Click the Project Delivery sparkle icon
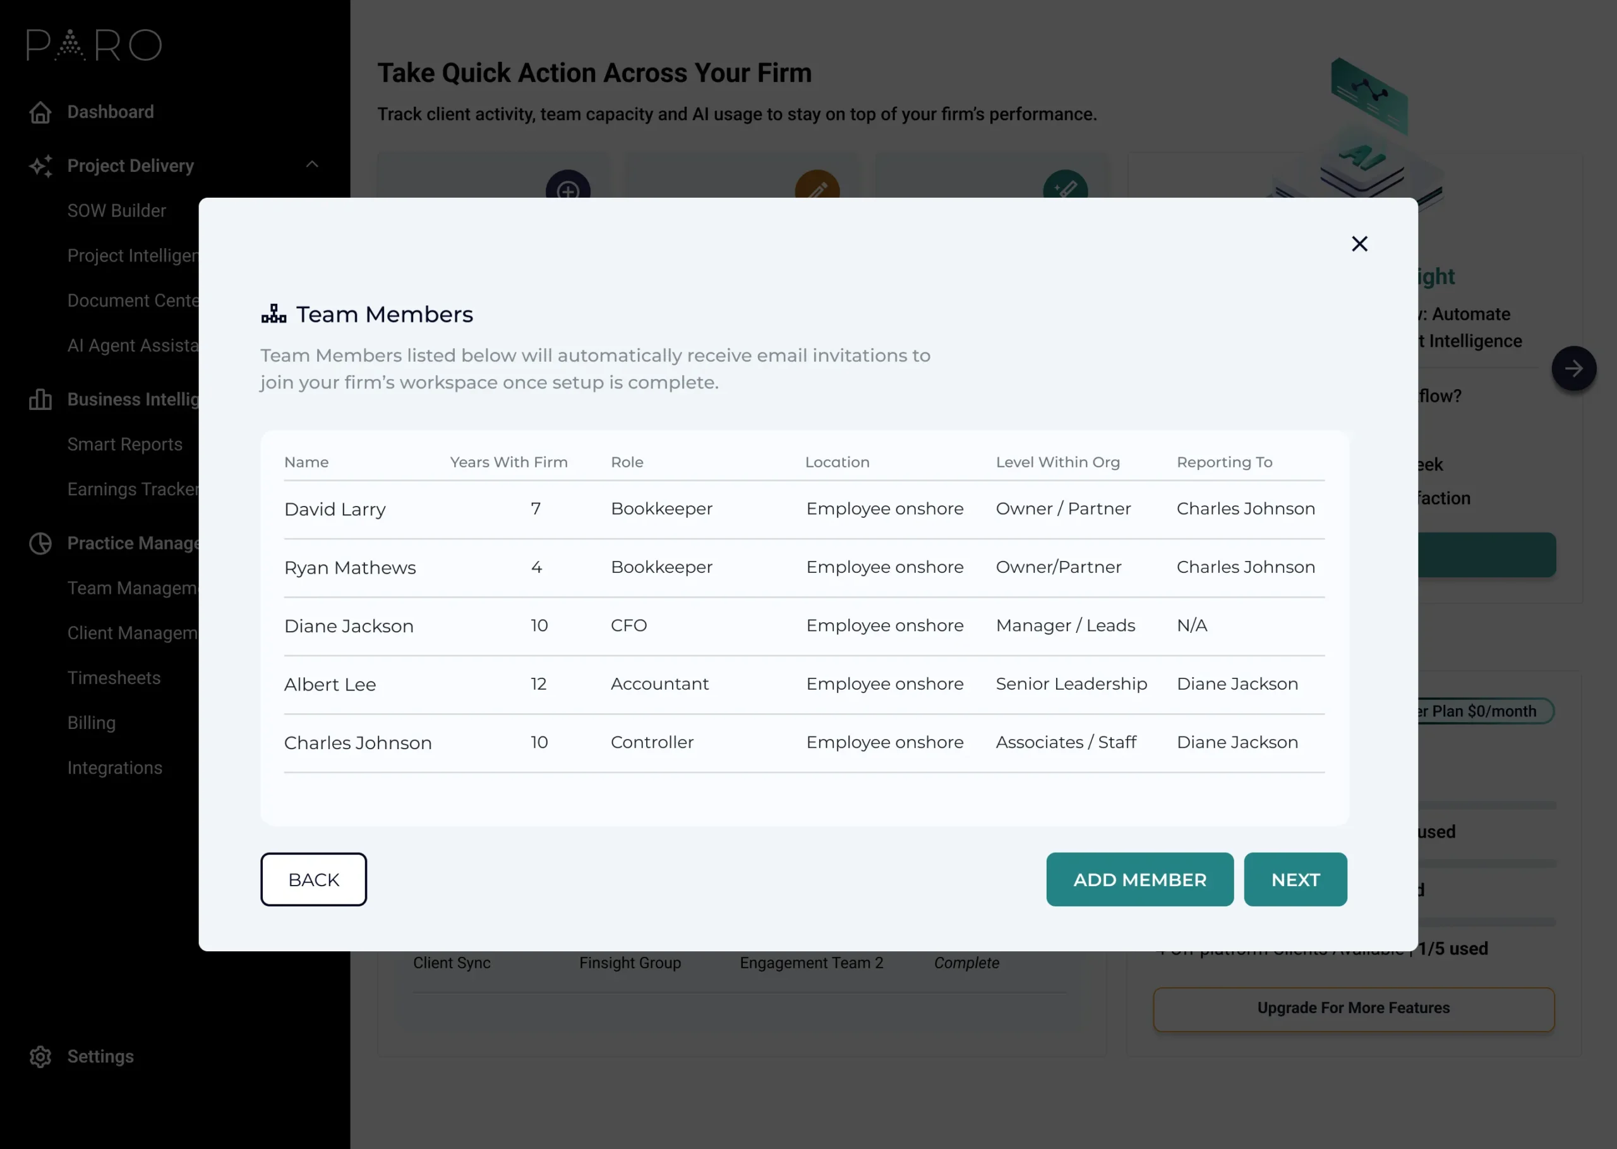This screenshot has width=1617, height=1149. [x=40, y=165]
